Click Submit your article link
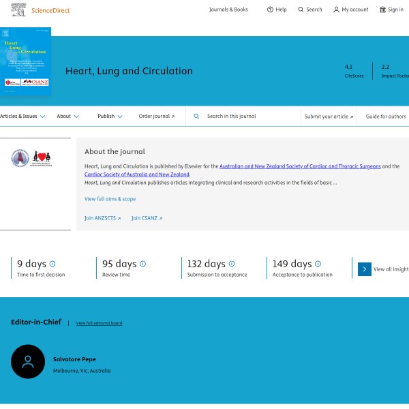The height and width of the screenshot is (409, 409). (329, 117)
